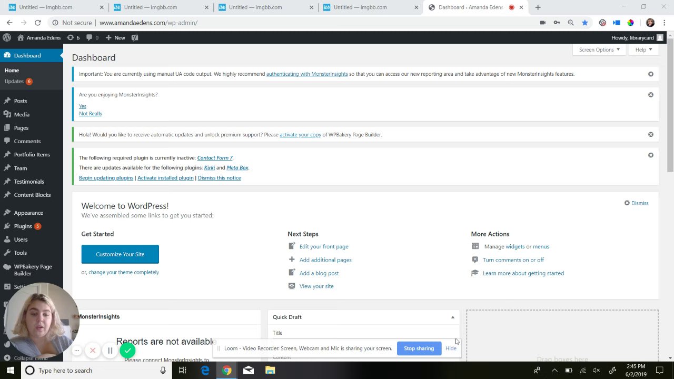674x379 pixels.
Task: Dismiss the MonsterInsights authentication notice
Action: click(x=651, y=74)
